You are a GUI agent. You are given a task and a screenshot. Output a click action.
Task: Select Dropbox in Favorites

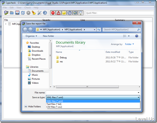point(36,55)
